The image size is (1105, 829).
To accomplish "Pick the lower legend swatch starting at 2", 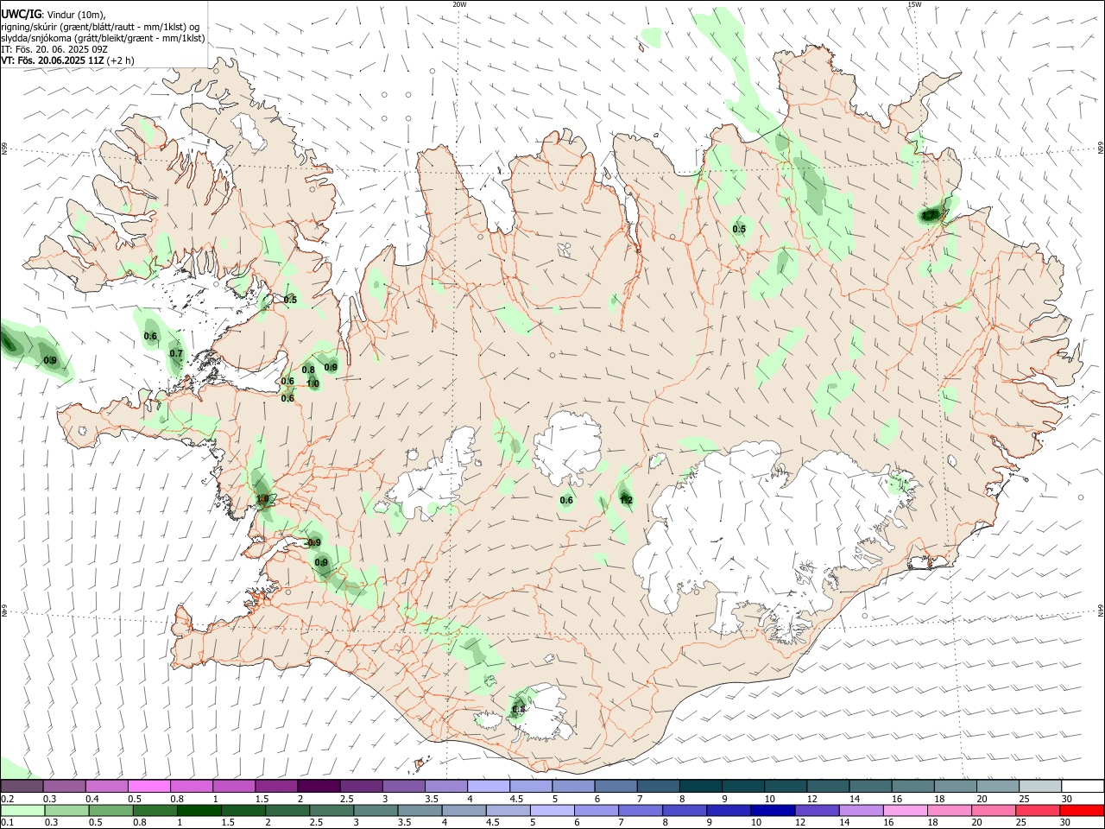I will coord(286,811).
